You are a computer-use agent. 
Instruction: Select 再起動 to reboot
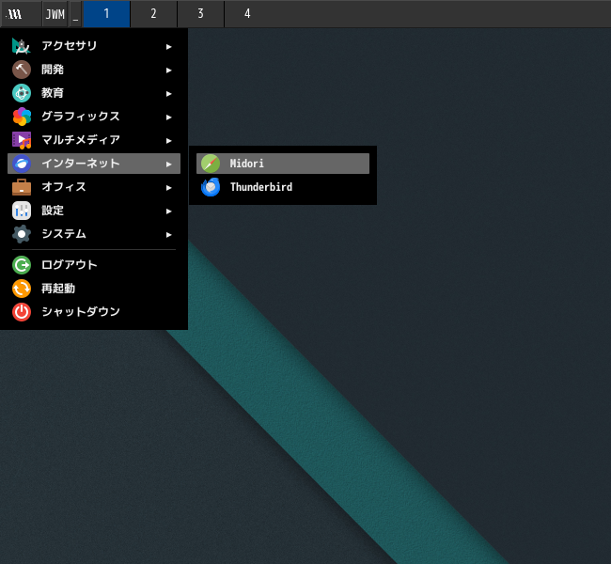(94, 289)
